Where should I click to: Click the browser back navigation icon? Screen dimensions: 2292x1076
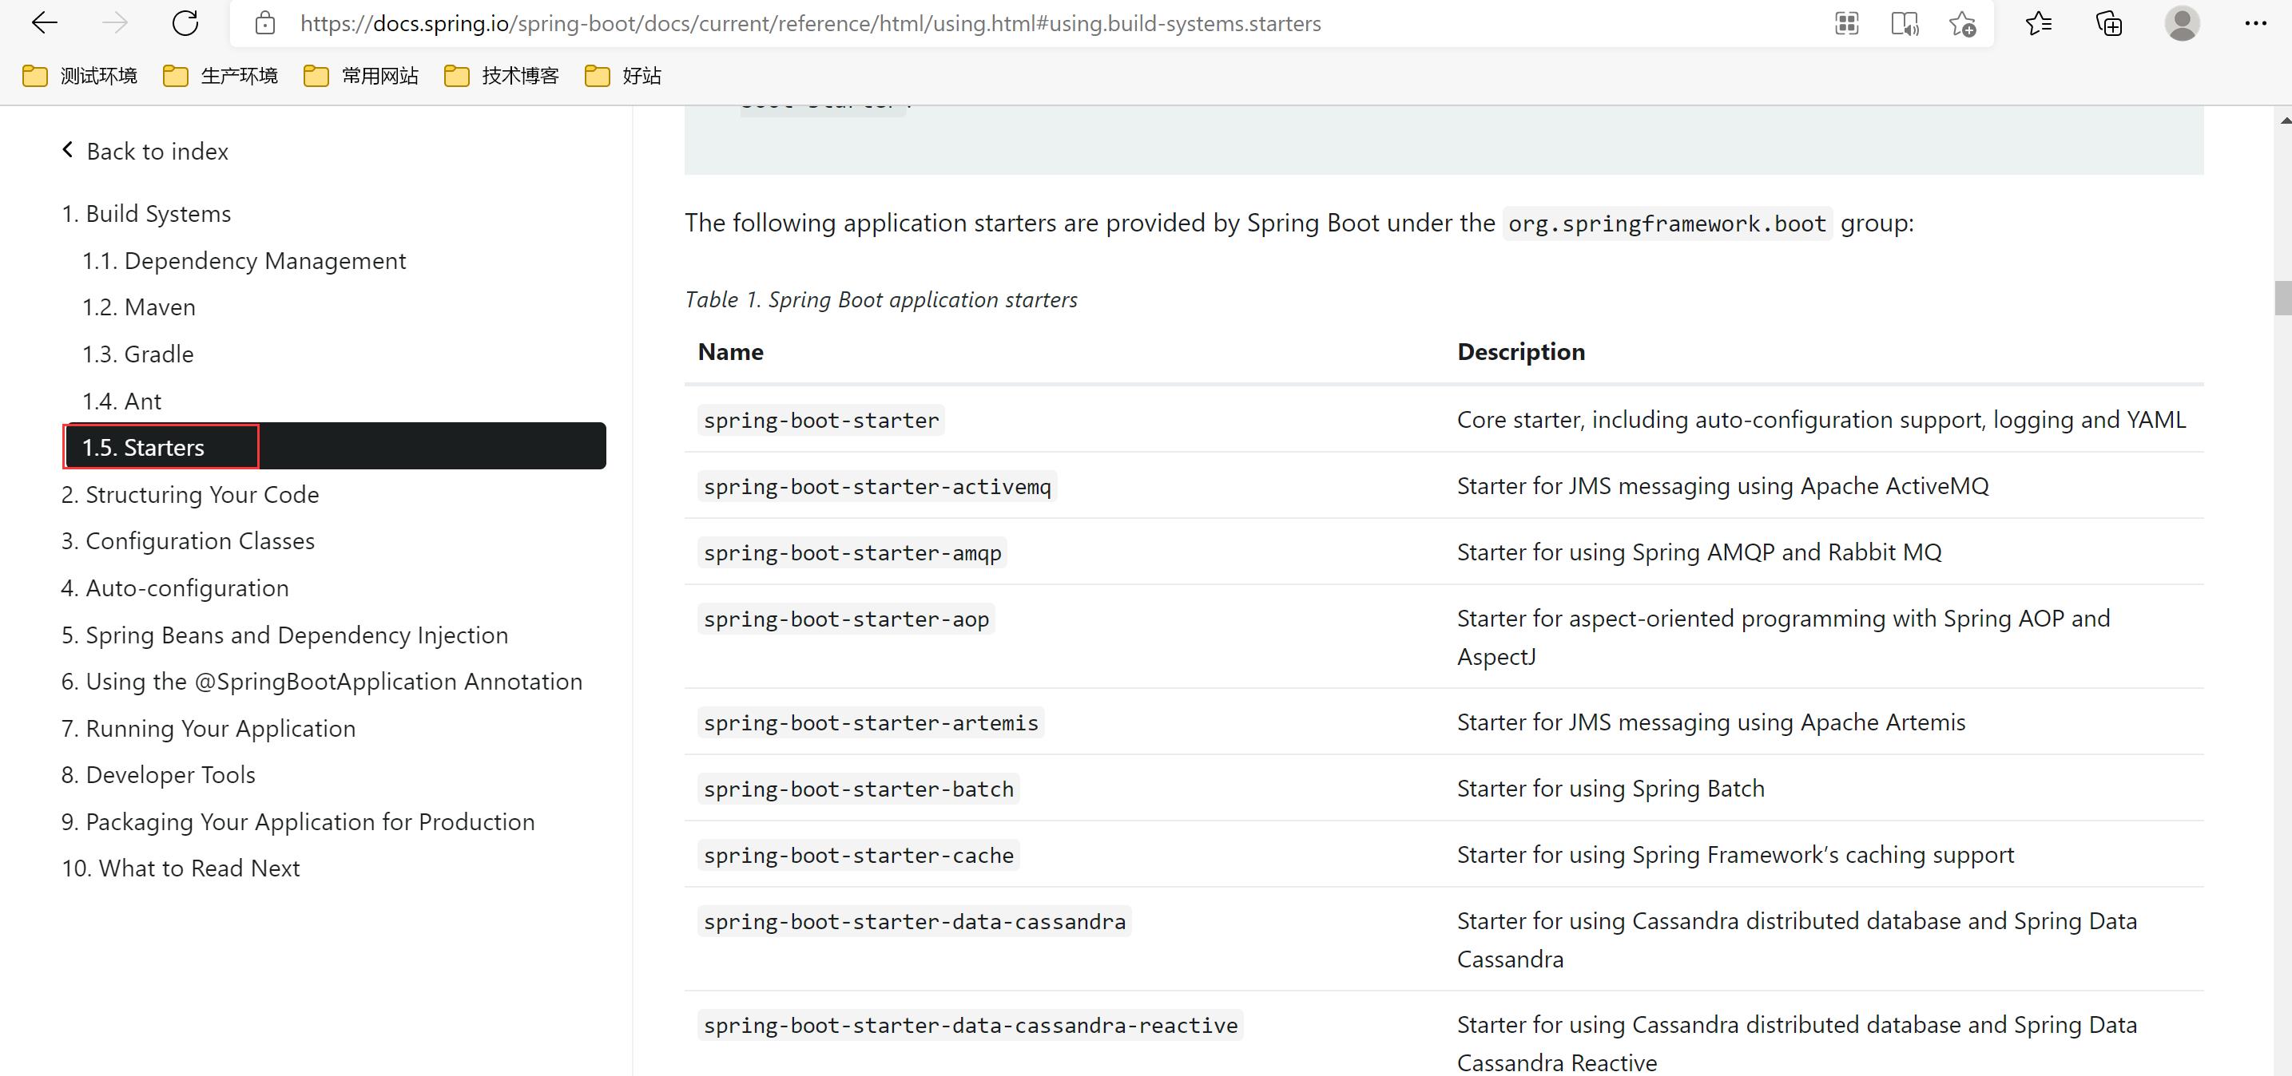44,22
